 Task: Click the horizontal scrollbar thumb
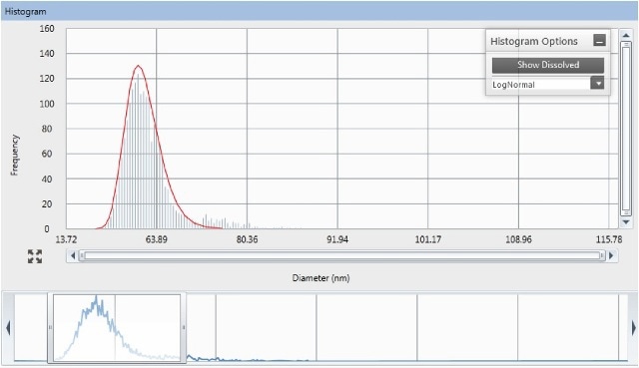tap(342, 255)
